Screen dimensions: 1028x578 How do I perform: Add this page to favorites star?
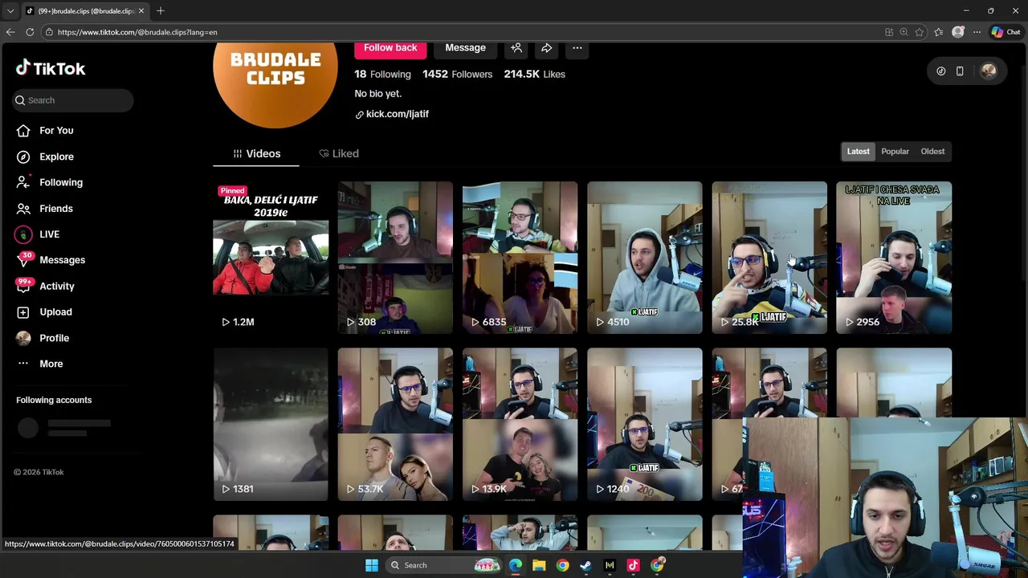click(x=920, y=32)
